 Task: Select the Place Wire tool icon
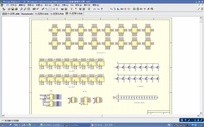point(111,9)
